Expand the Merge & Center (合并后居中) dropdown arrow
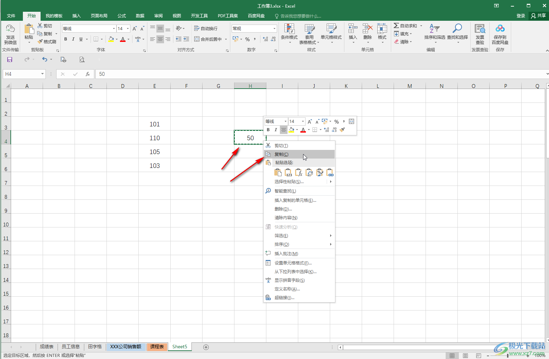 [x=226, y=39]
